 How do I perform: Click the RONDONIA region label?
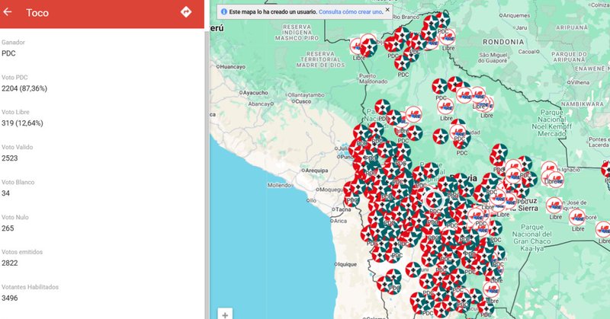point(503,42)
